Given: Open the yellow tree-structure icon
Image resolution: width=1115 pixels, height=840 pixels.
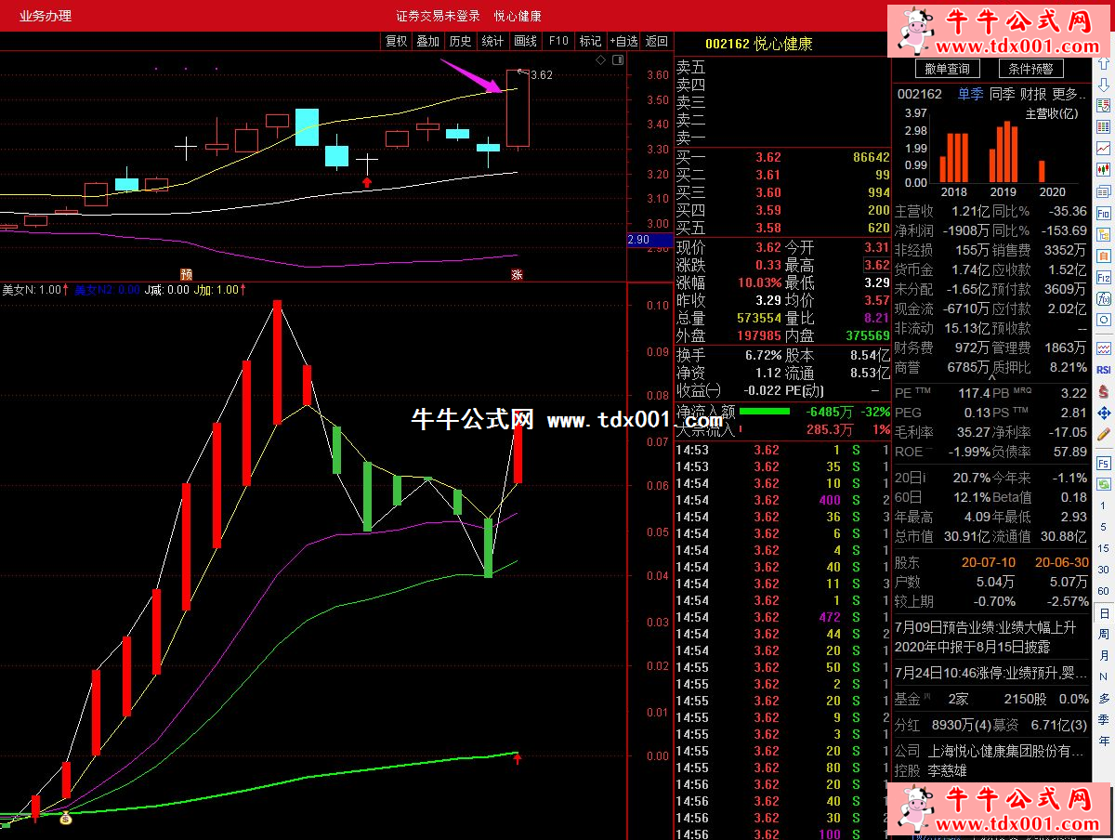Looking at the screenshot, I should tap(1104, 234).
